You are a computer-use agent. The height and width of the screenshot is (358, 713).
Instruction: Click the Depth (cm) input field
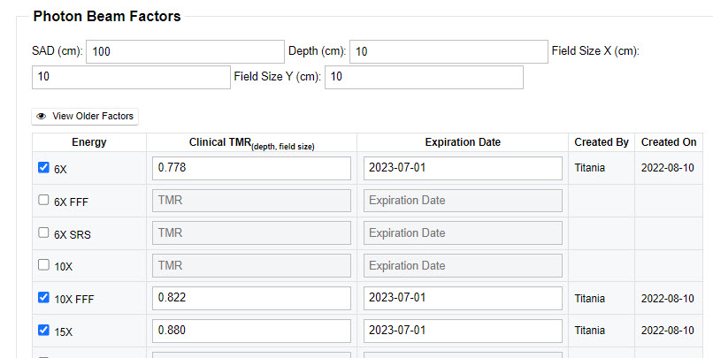(448, 52)
